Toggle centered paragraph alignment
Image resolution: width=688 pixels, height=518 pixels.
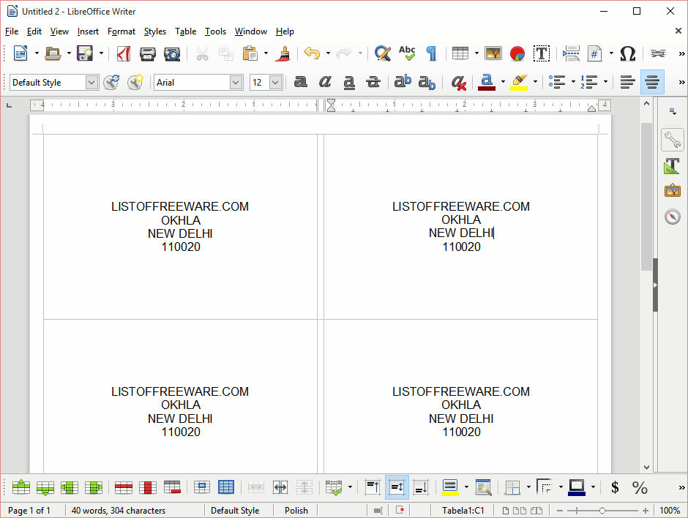click(652, 82)
